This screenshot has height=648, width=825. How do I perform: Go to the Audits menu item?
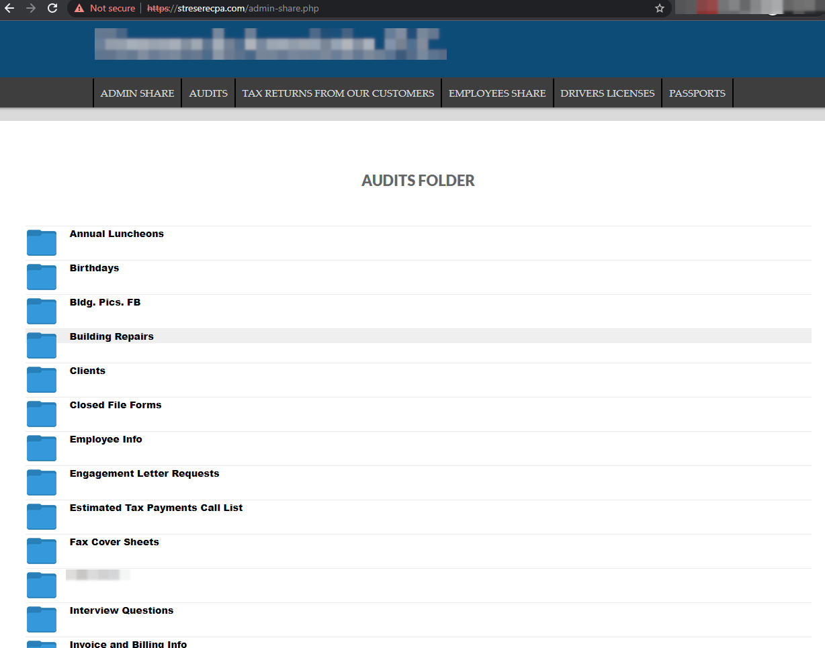pyautogui.click(x=208, y=93)
